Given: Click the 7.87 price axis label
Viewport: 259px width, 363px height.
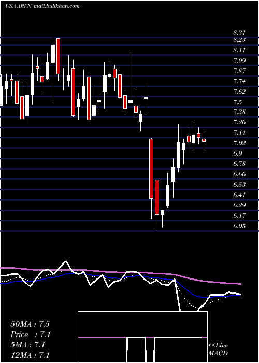Looking at the screenshot, I should click(x=239, y=71).
